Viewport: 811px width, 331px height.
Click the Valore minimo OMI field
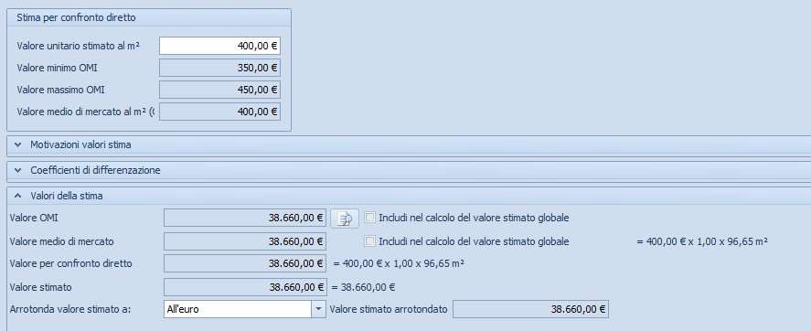coord(219,68)
